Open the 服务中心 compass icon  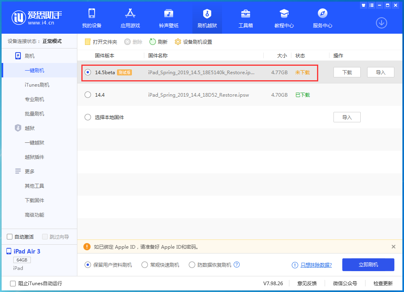(322, 13)
